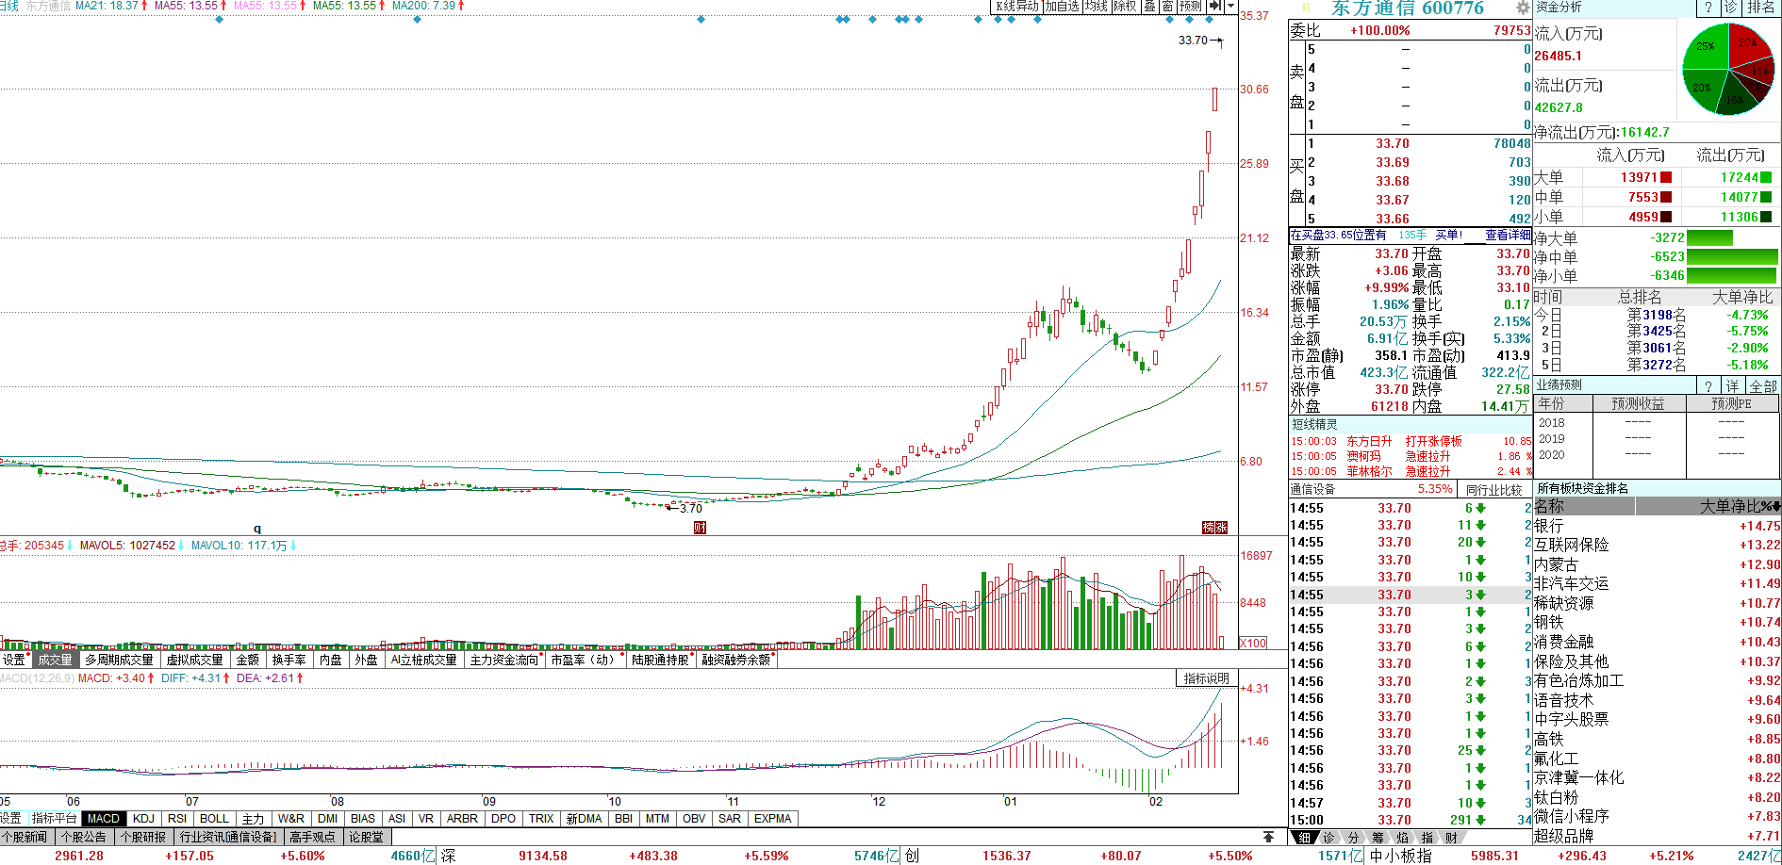
Task: Toggle 除权 ex-rights adjustment
Action: pos(1125,7)
